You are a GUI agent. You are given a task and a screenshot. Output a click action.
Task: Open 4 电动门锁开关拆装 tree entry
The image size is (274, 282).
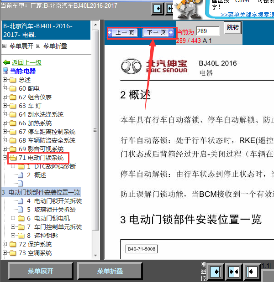(54, 201)
